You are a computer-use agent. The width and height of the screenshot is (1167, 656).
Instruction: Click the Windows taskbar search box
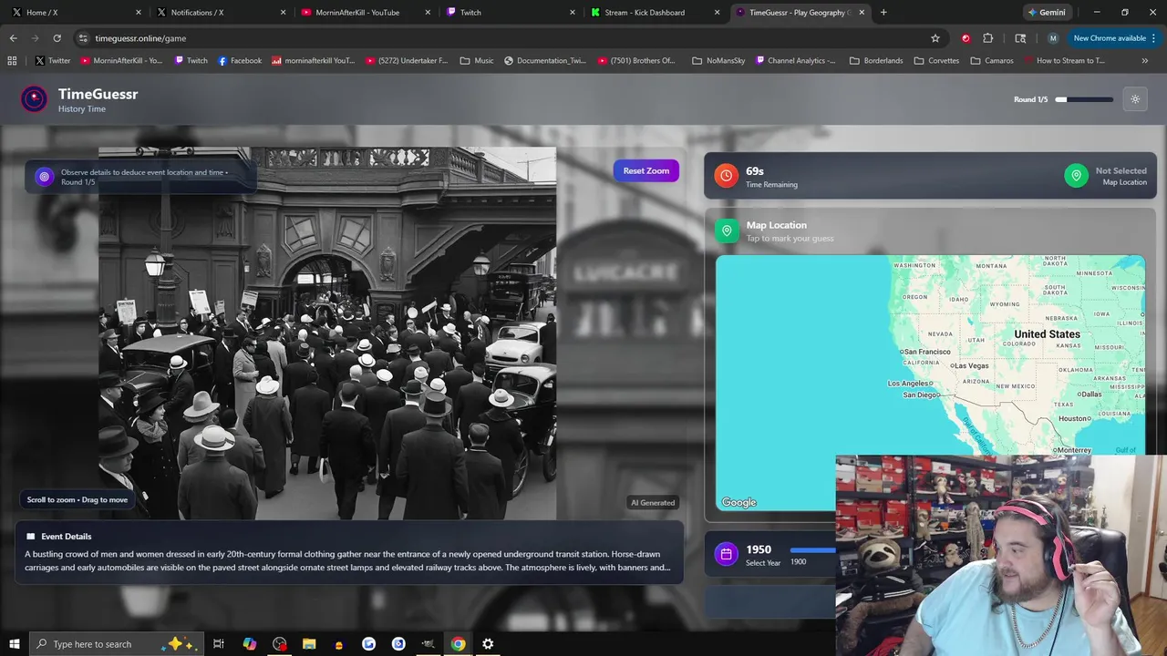[116, 644]
